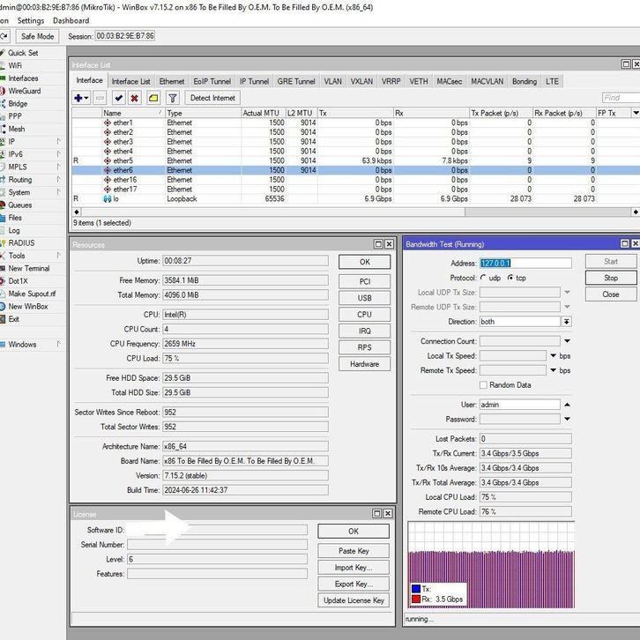640x640 pixels.
Task: Click the red X Disable interface icon
Action: [x=134, y=98]
